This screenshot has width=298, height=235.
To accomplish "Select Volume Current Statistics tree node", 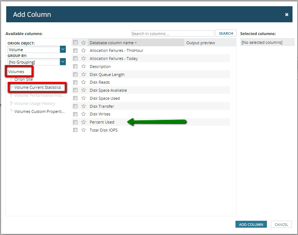I will pyautogui.click(x=37, y=87).
